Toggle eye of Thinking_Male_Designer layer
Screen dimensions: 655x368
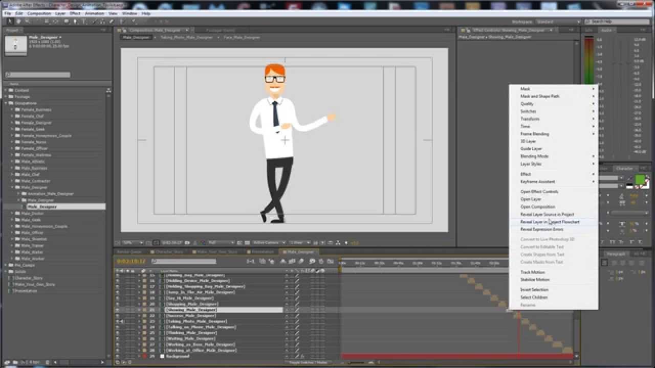[117, 333]
